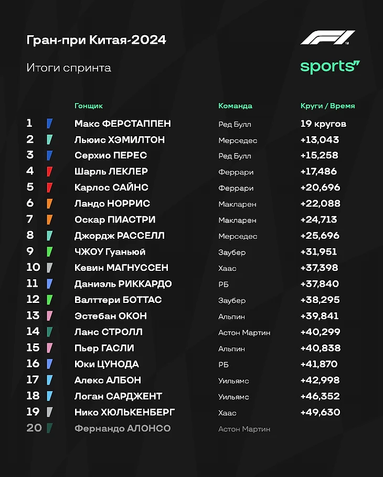The height and width of the screenshot is (477, 383).
Task: Click the green Sauber flag beside Чжоу Гуаньюй
Action: (49, 252)
